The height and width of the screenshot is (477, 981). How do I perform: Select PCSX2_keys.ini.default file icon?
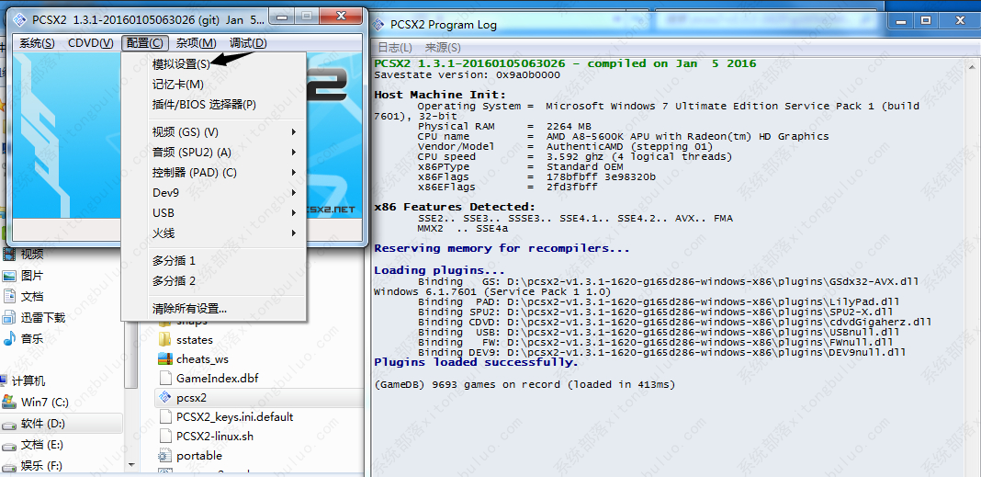tap(164, 417)
